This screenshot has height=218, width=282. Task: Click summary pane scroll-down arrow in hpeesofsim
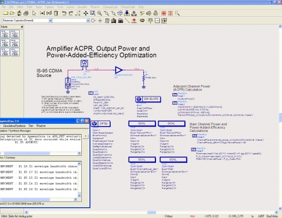coord(79,196)
